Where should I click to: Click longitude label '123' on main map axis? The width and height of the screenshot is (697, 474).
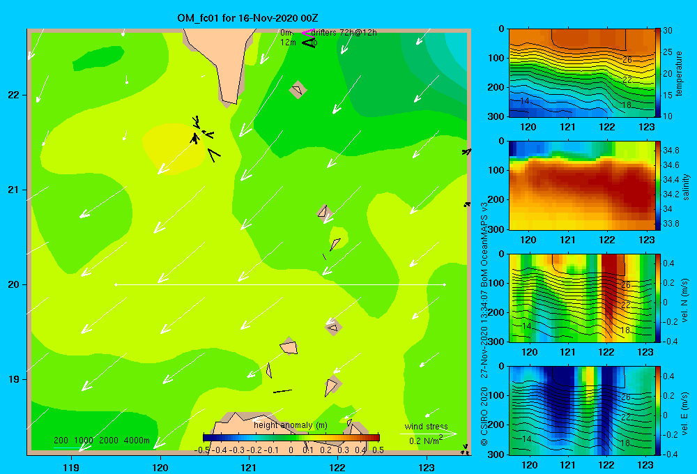(x=427, y=467)
